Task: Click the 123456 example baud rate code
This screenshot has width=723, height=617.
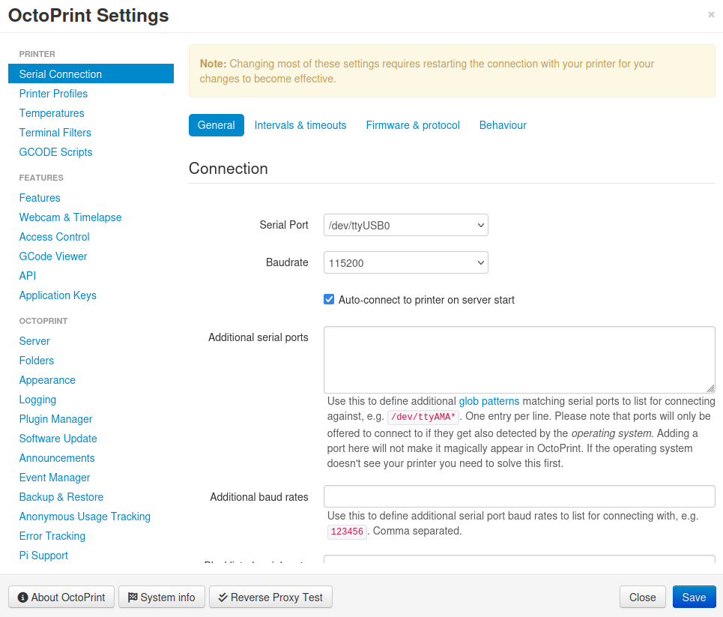Action: click(347, 532)
